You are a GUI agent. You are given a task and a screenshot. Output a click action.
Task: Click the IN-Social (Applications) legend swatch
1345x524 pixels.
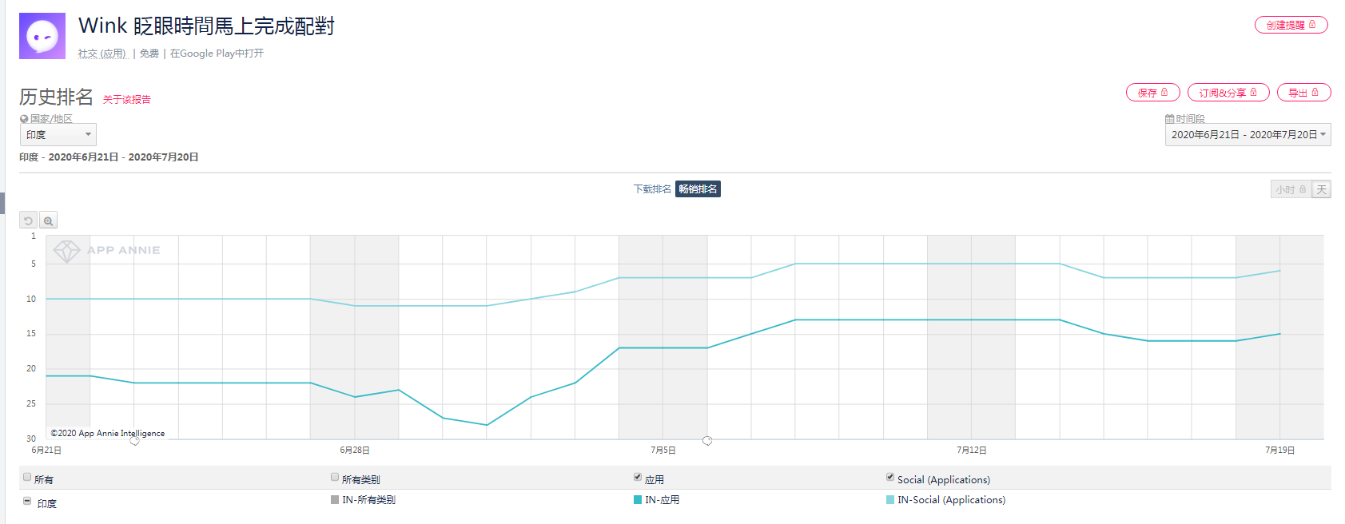pos(890,500)
